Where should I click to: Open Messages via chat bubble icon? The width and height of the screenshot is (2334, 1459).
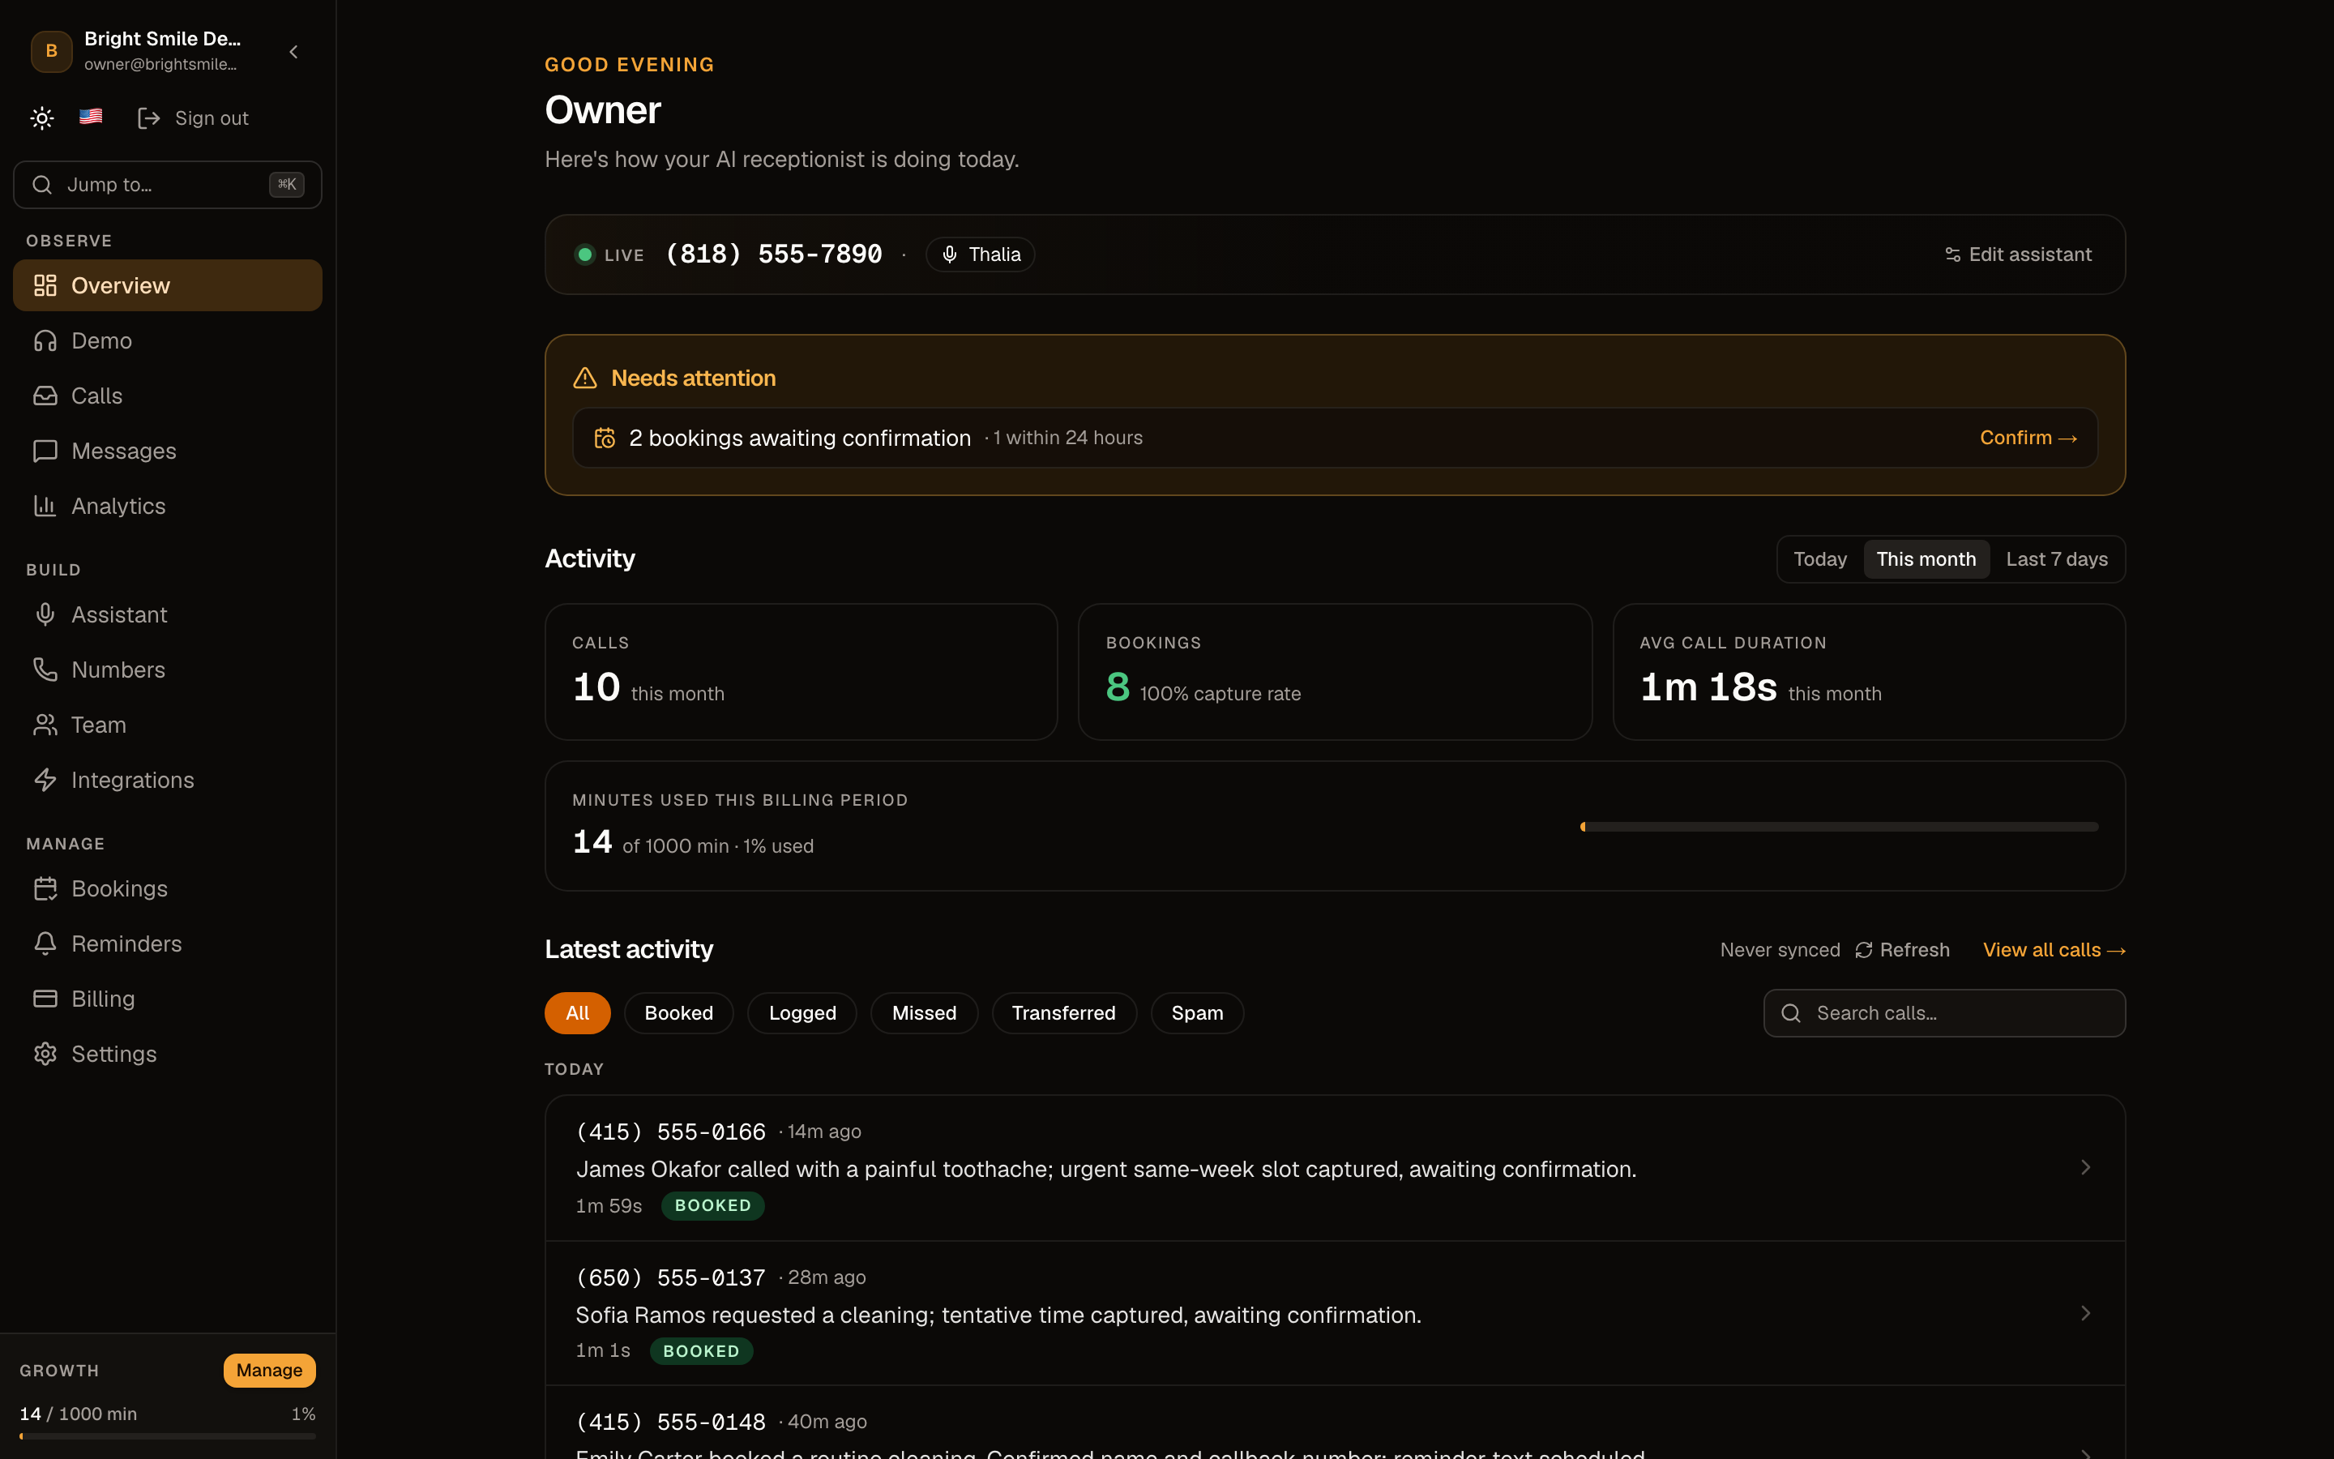[45, 451]
